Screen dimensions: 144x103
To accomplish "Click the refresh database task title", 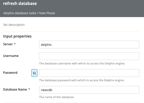I will 20,4.
